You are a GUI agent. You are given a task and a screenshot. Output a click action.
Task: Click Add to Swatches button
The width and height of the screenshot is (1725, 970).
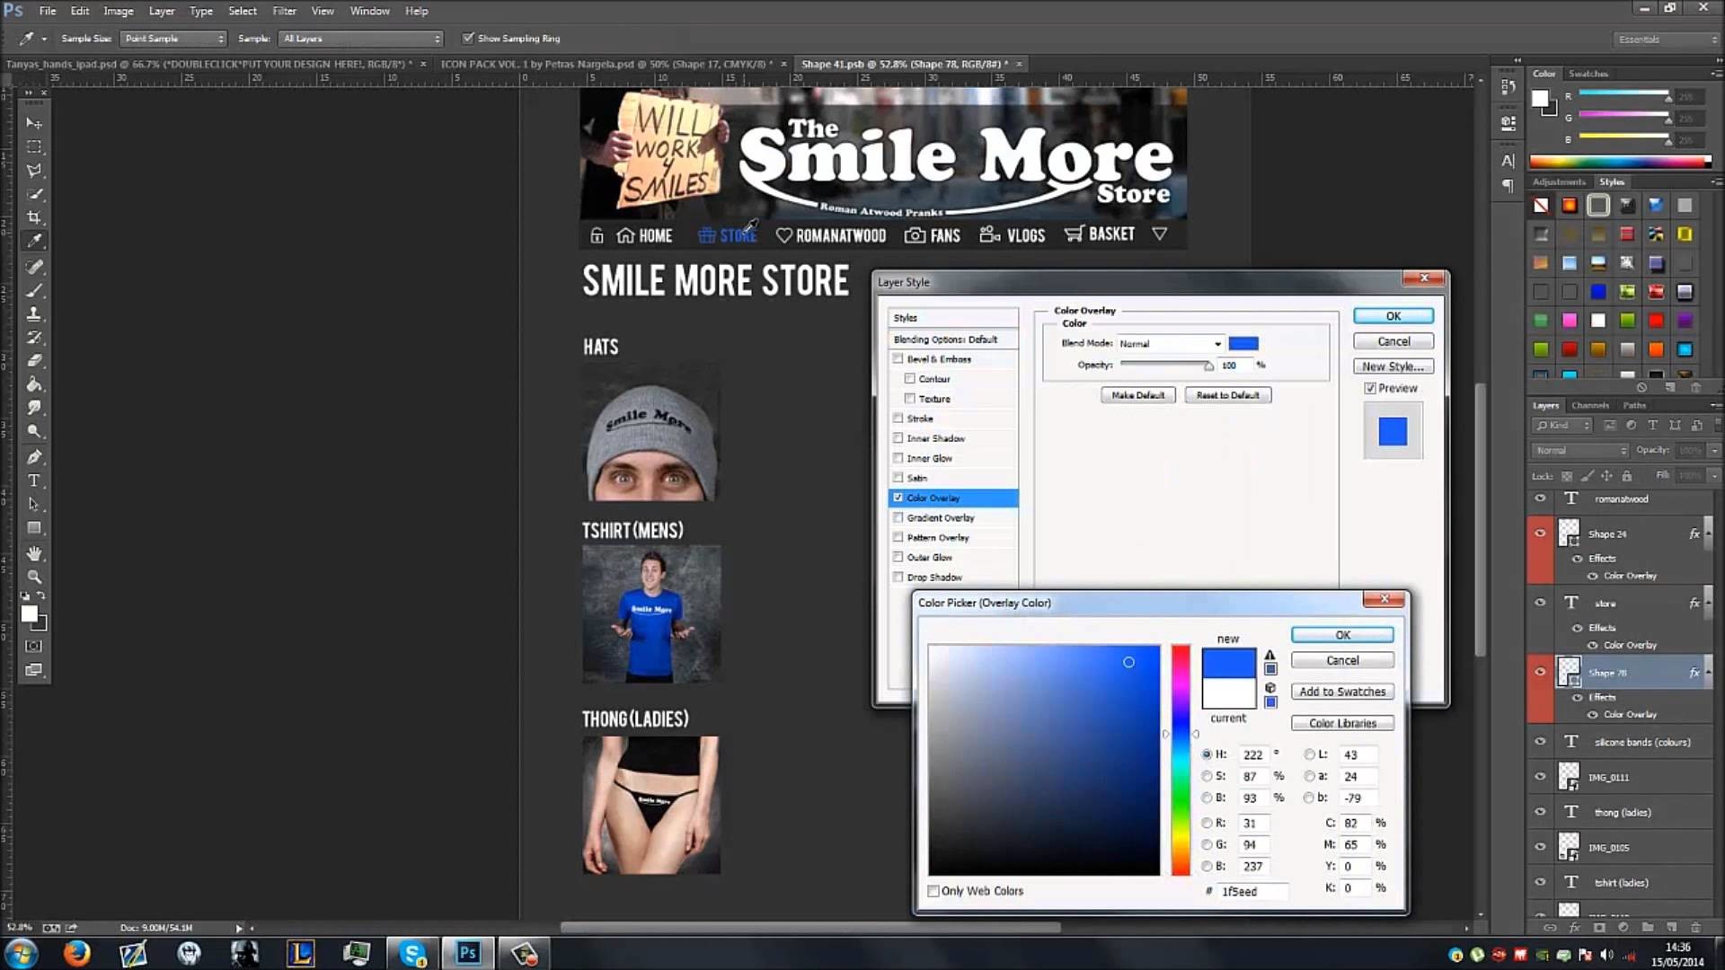point(1342,692)
